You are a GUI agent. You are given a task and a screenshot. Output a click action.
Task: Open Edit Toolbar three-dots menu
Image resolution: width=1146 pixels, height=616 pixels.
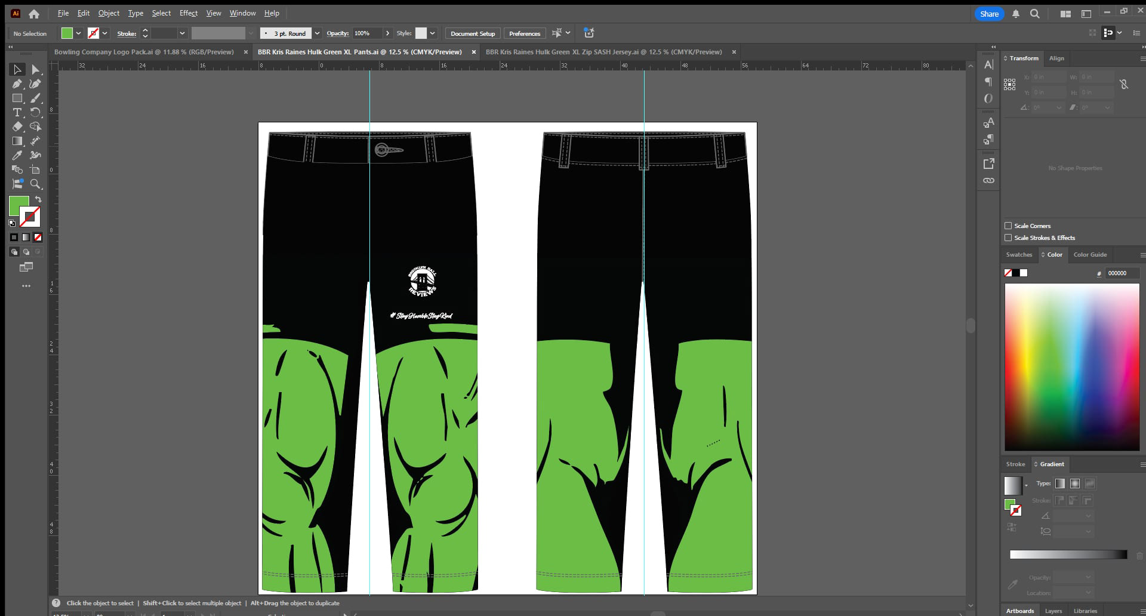pyautogui.click(x=26, y=286)
